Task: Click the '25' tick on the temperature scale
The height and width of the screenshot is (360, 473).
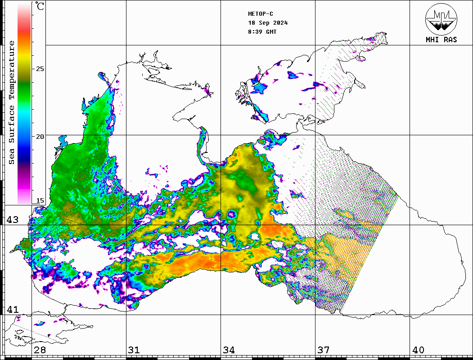Action: pyautogui.click(x=40, y=69)
